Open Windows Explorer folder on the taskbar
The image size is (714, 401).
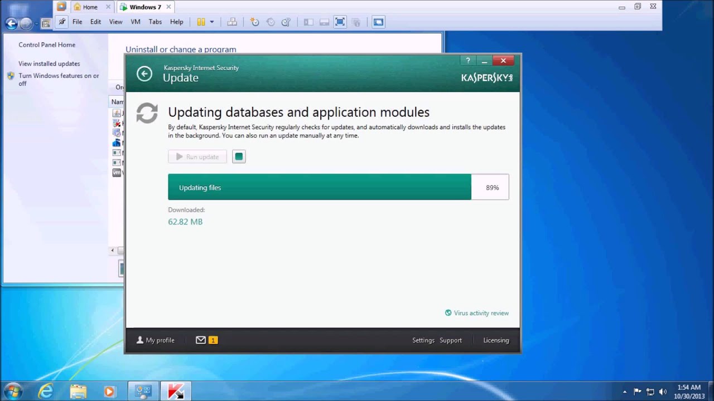[78, 392]
